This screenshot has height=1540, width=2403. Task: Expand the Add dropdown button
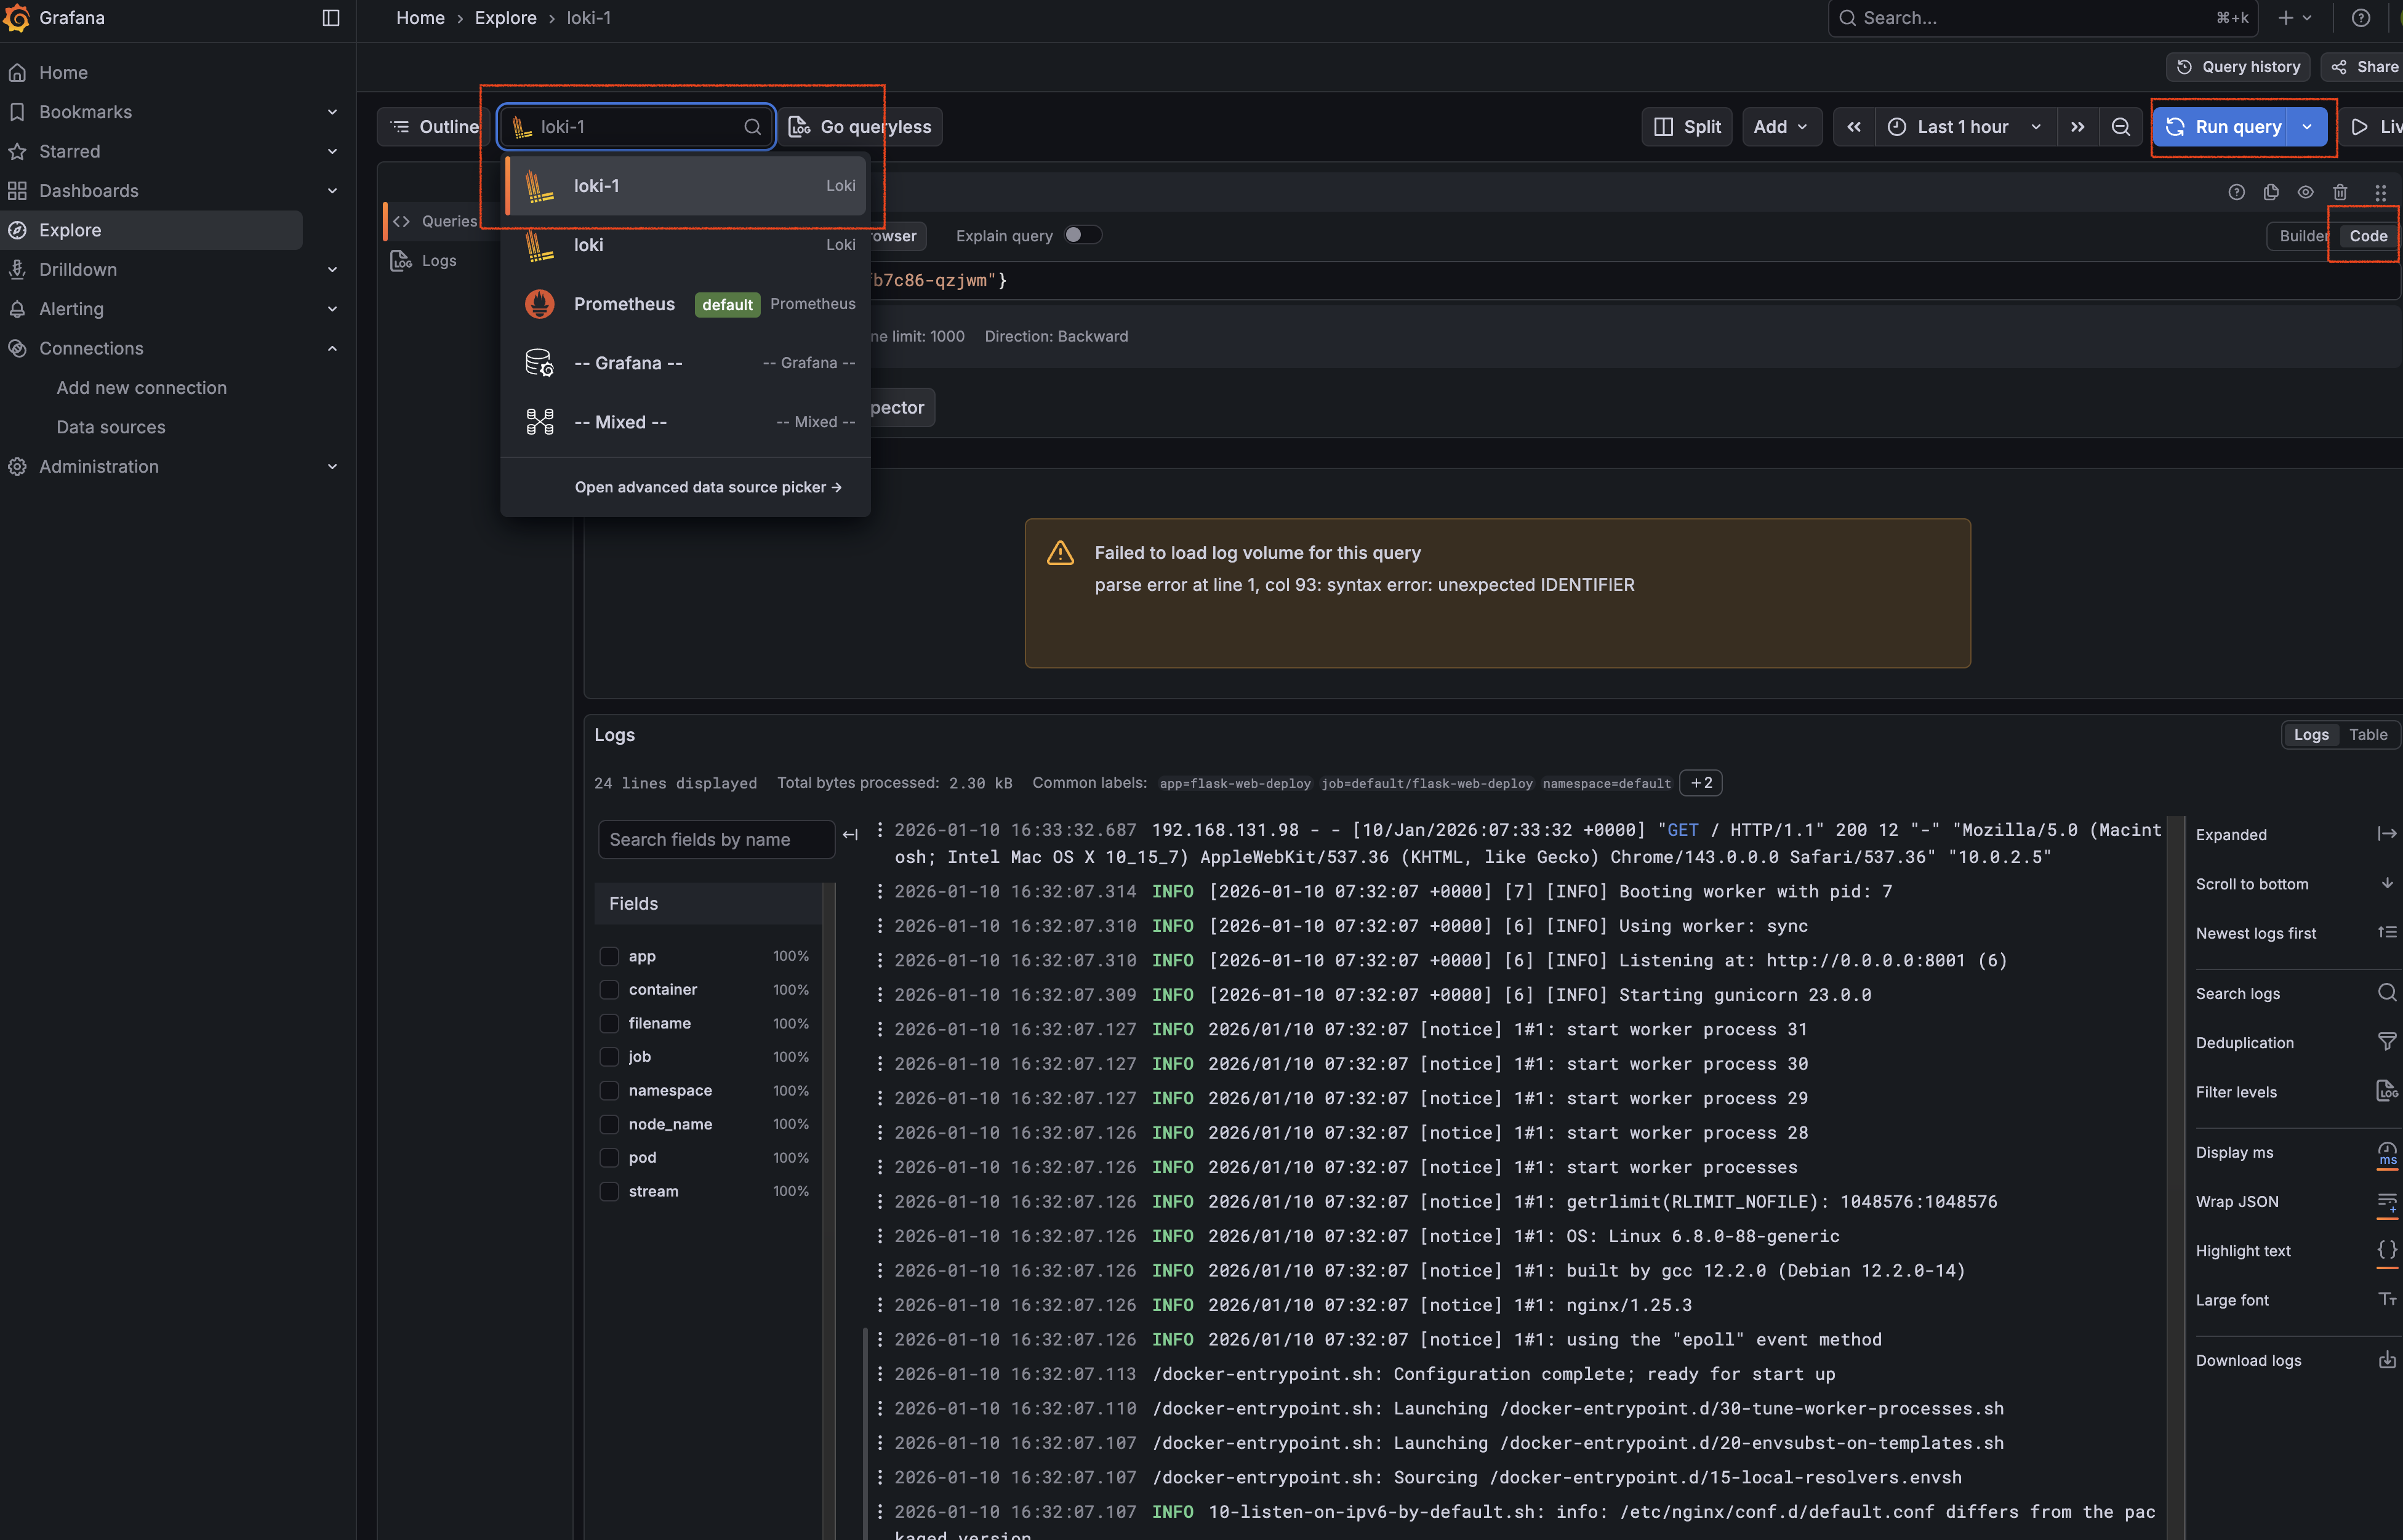click(1781, 127)
